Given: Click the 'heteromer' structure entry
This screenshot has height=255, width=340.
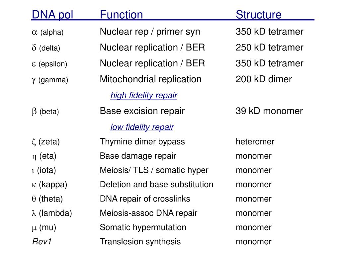Looking at the screenshot, I should (x=255, y=141).
